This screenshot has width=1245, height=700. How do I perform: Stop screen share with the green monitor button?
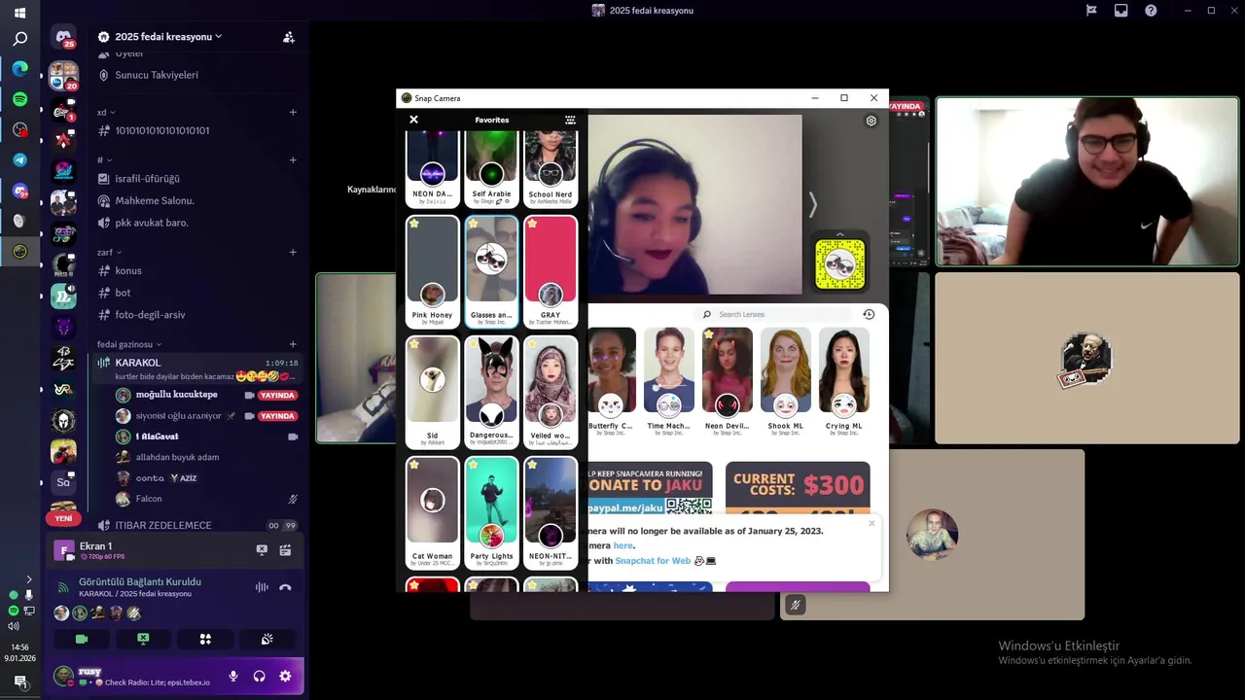tap(143, 639)
